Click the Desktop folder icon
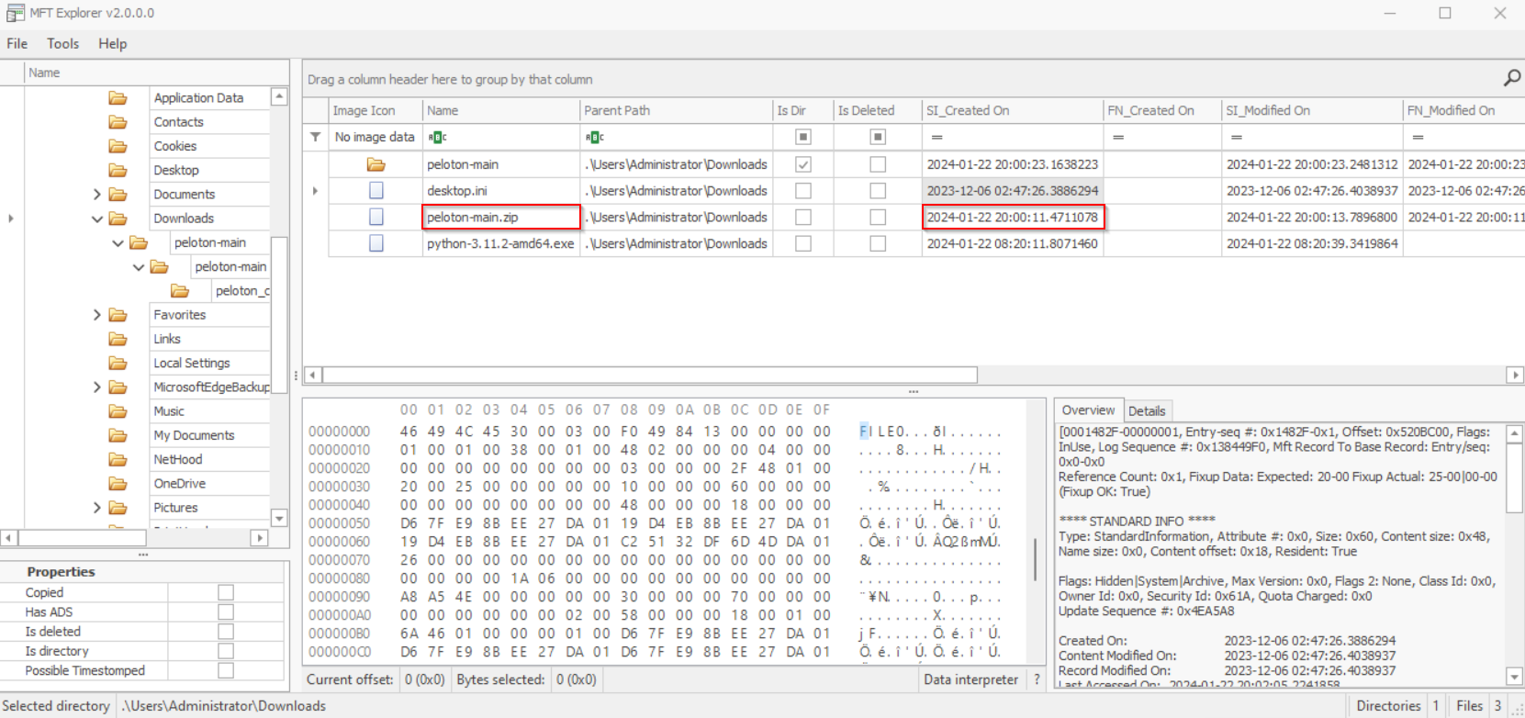 pos(118,170)
